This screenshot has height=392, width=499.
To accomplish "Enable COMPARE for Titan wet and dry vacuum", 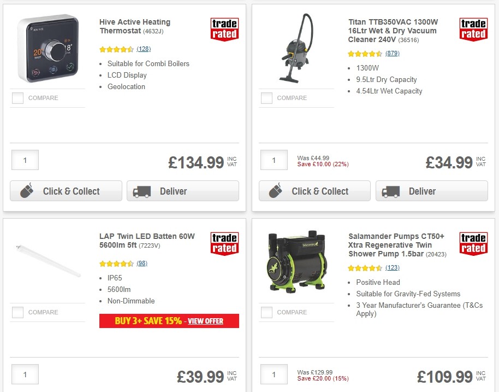I will pyautogui.click(x=266, y=98).
